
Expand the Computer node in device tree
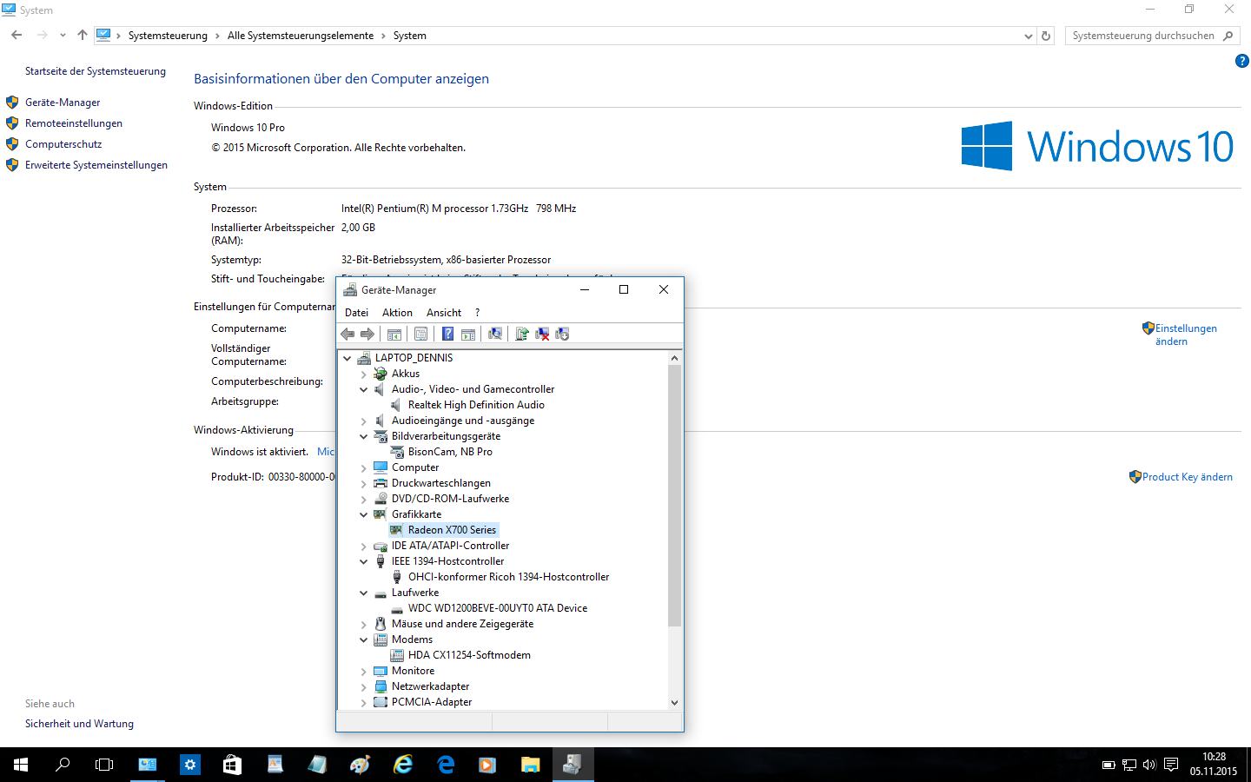click(x=363, y=467)
